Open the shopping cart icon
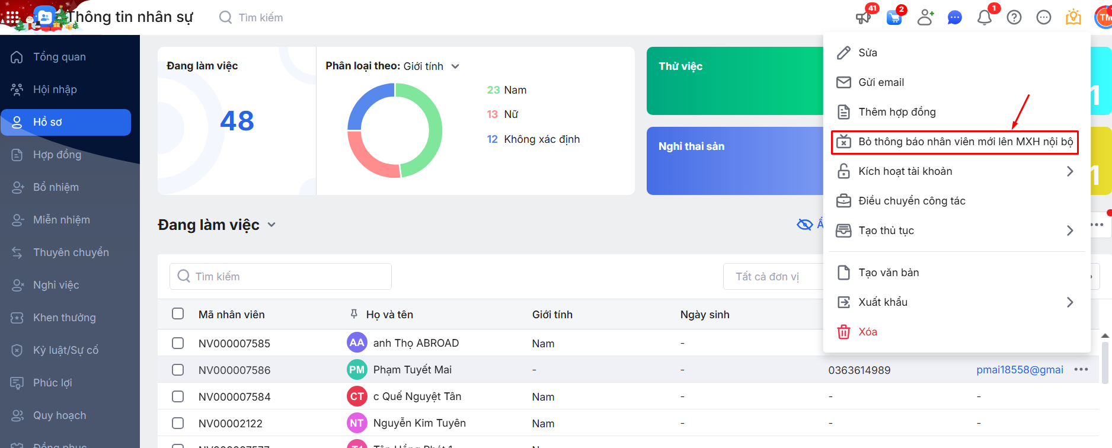 click(894, 17)
